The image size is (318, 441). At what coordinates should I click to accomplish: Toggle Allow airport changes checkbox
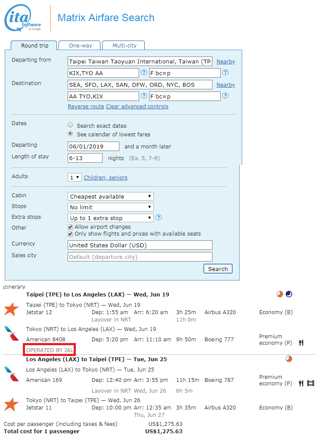[70, 227]
